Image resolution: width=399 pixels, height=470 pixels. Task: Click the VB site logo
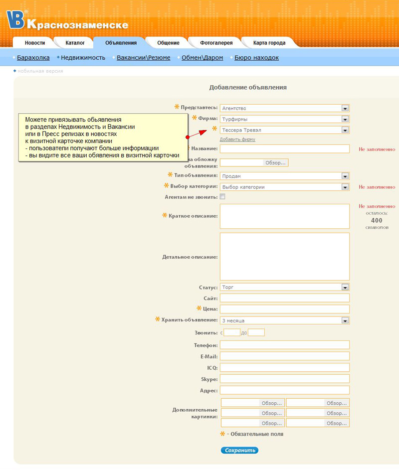tap(15, 19)
